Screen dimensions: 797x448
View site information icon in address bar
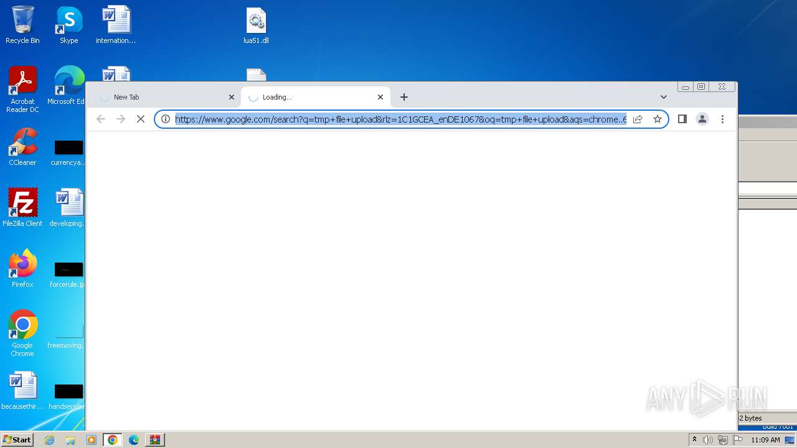click(166, 119)
